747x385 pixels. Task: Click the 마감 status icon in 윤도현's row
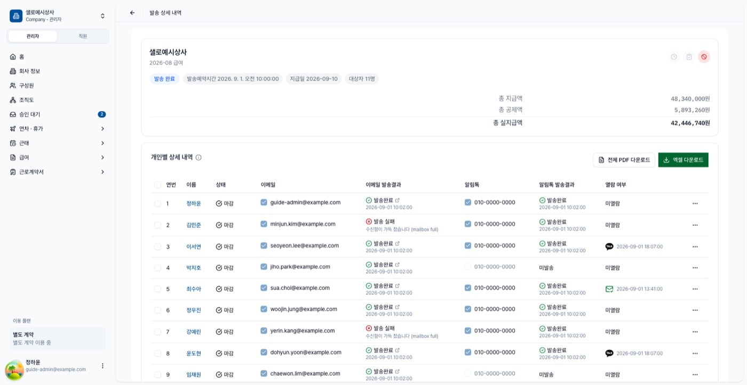(219, 353)
